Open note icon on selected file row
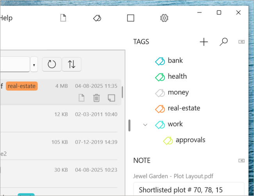This screenshot has height=196, width=254. coord(111,98)
